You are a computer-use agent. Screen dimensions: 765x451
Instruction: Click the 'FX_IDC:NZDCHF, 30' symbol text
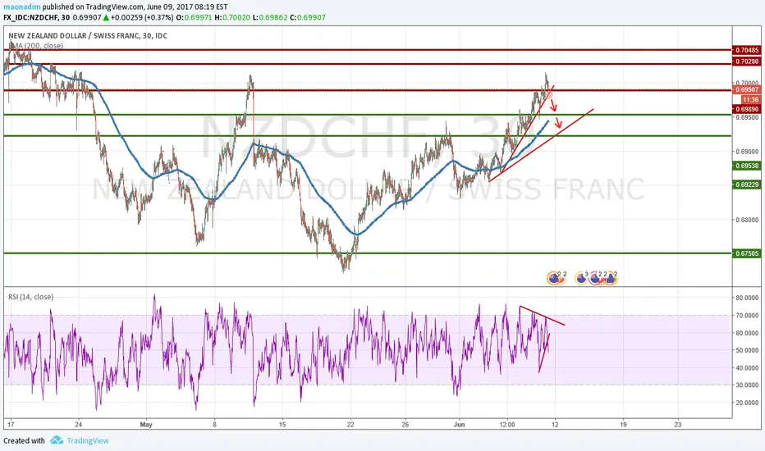pos(37,17)
